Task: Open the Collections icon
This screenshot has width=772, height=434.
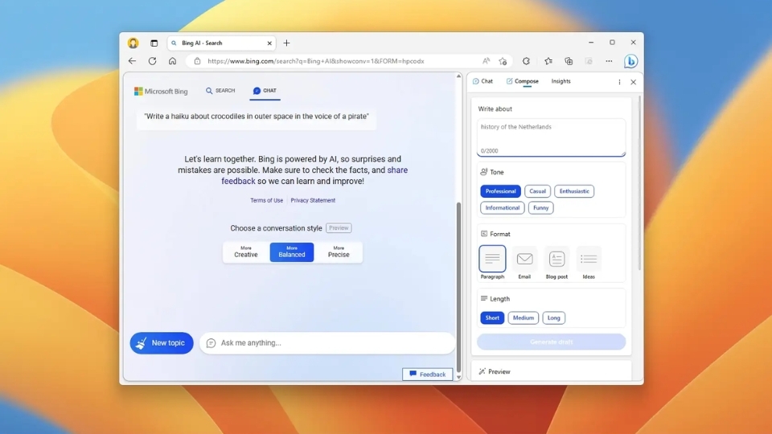Action: pyautogui.click(x=569, y=61)
